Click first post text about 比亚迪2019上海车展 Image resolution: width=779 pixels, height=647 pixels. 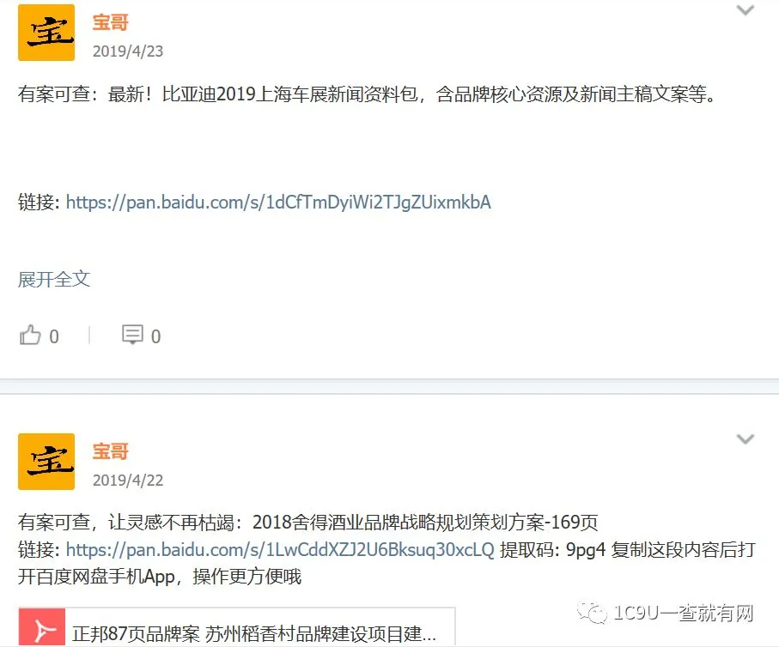click(367, 94)
